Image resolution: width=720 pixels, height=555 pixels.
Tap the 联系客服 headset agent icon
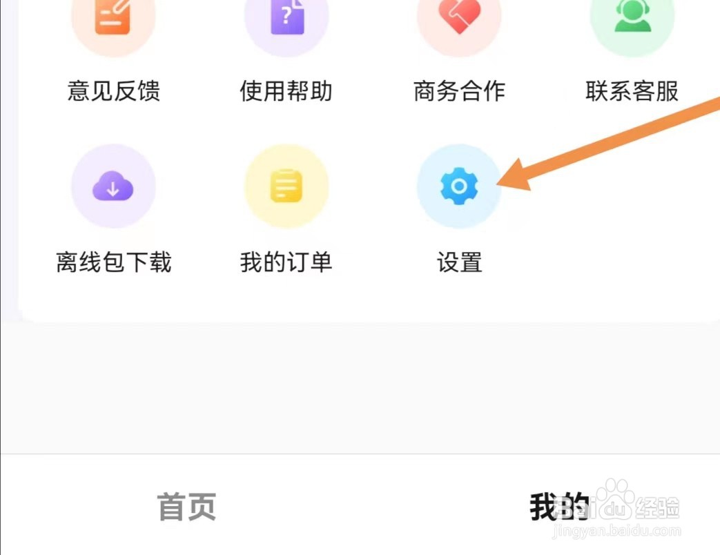tap(632, 17)
